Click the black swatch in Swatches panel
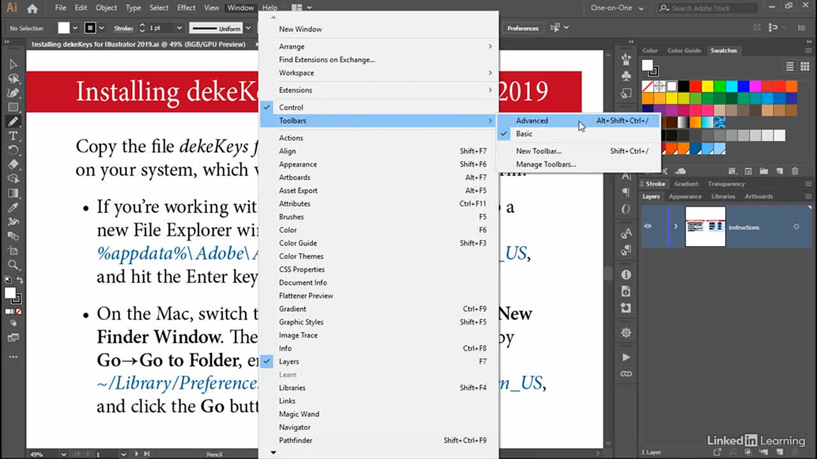The width and height of the screenshot is (817, 459). [x=683, y=86]
